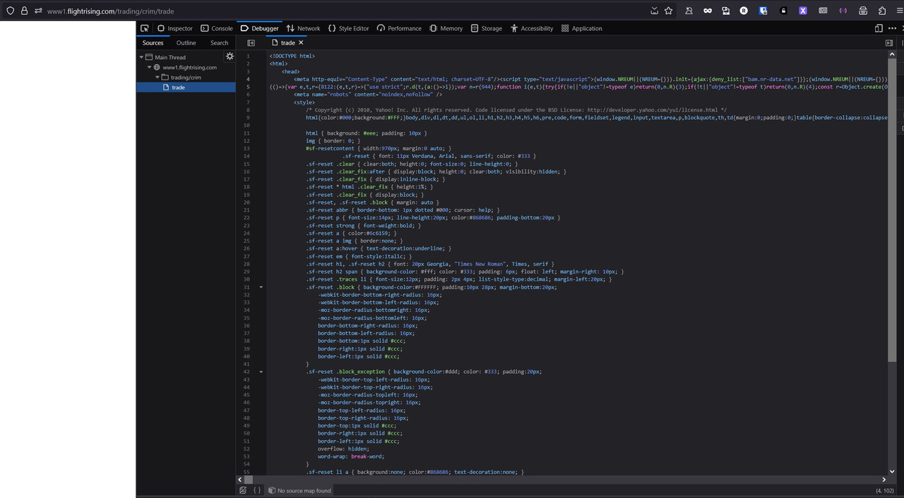Open the Inspector panel
The width and height of the screenshot is (904, 498).
click(x=174, y=28)
